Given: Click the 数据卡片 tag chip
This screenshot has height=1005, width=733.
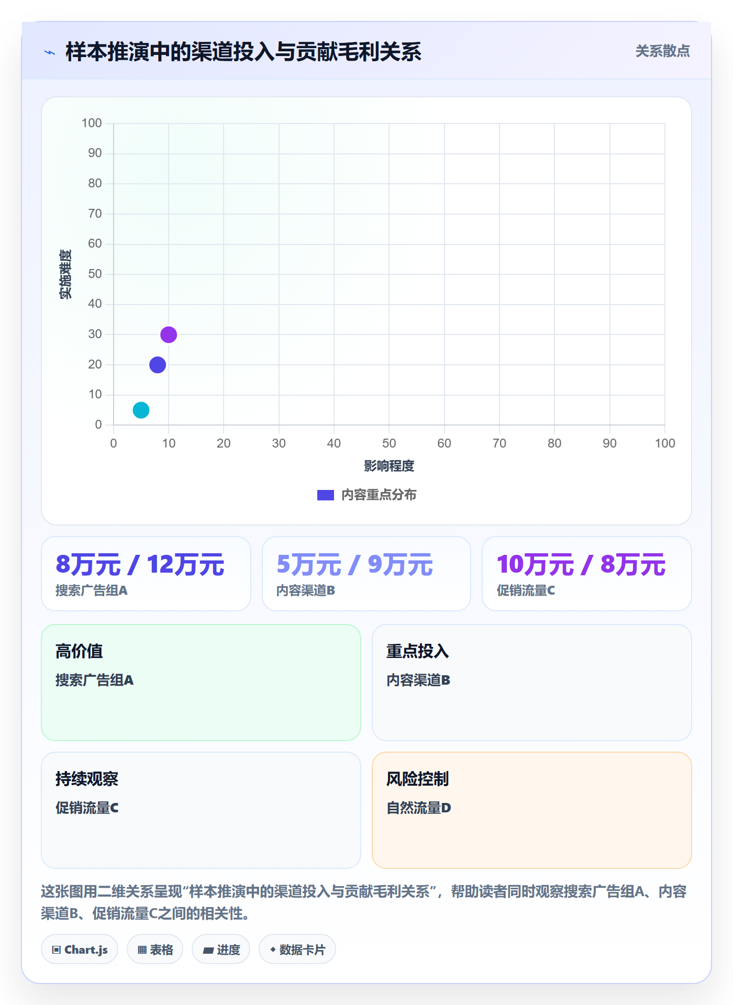Looking at the screenshot, I should (x=297, y=949).
